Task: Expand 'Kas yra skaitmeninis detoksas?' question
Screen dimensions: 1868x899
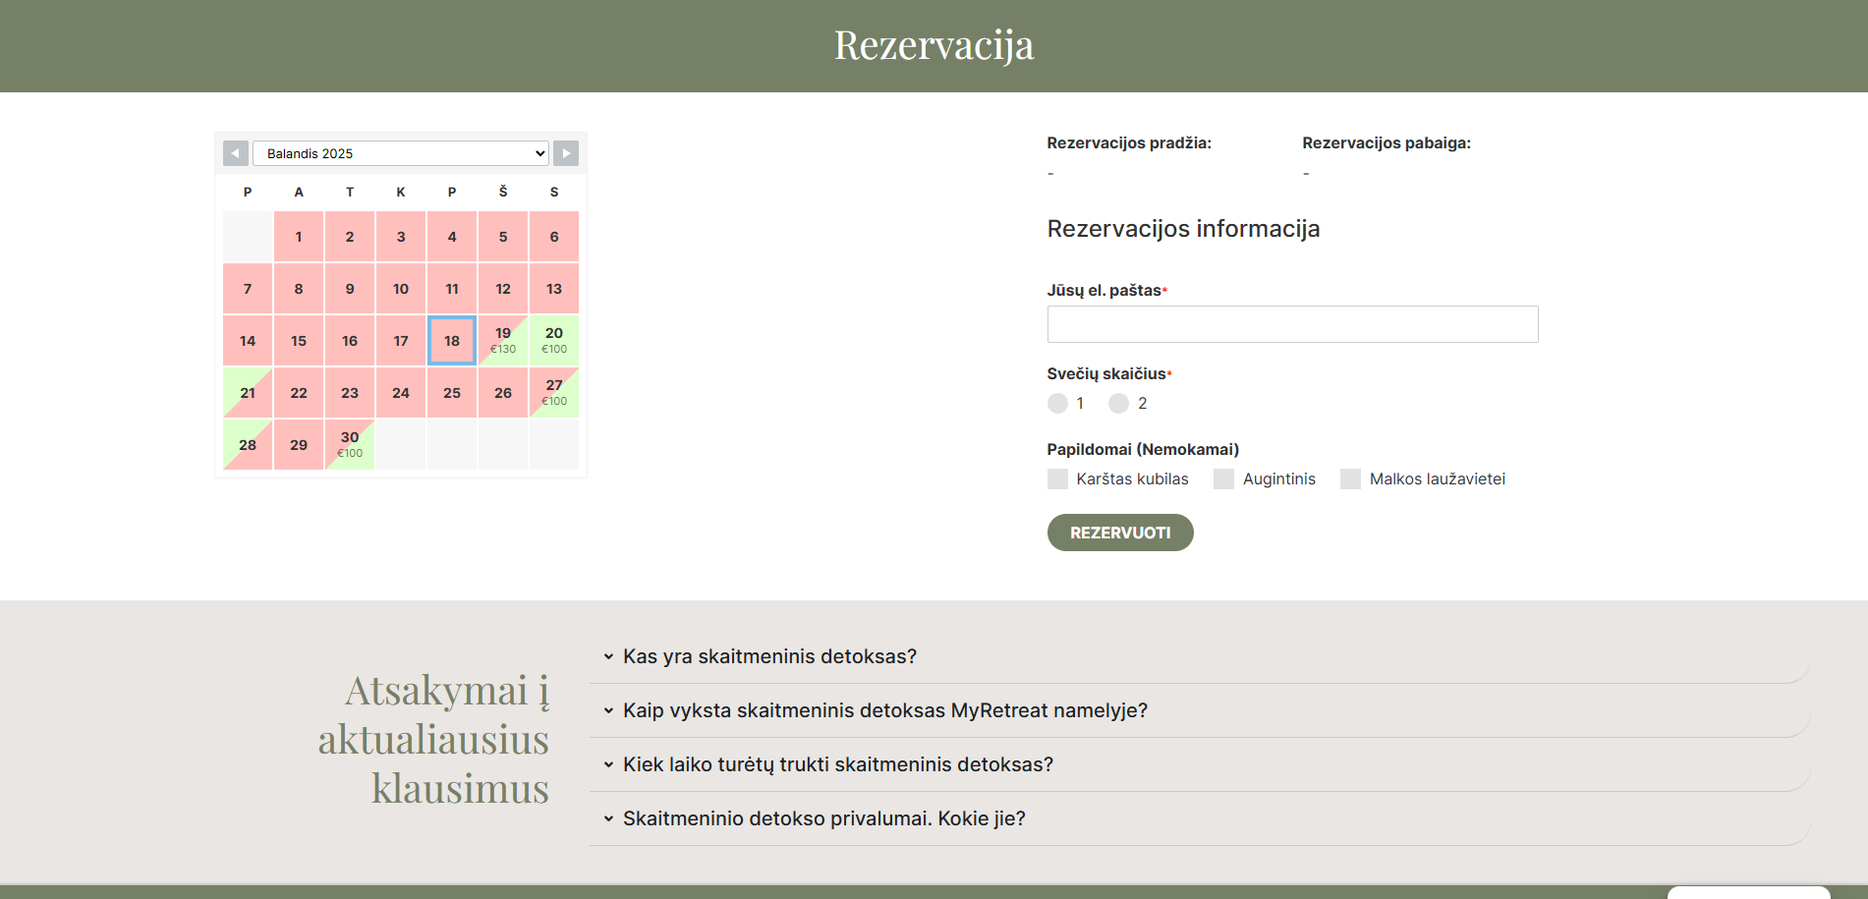Action: point(769,656)
